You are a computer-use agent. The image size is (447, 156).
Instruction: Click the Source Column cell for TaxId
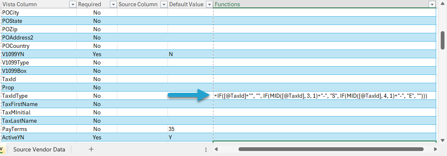[142, 79]
